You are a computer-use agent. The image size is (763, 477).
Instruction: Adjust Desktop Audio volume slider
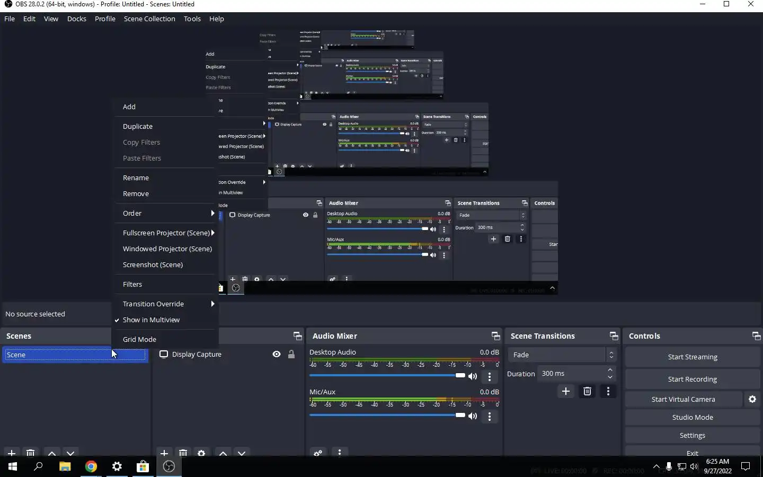tap(387, 375)
